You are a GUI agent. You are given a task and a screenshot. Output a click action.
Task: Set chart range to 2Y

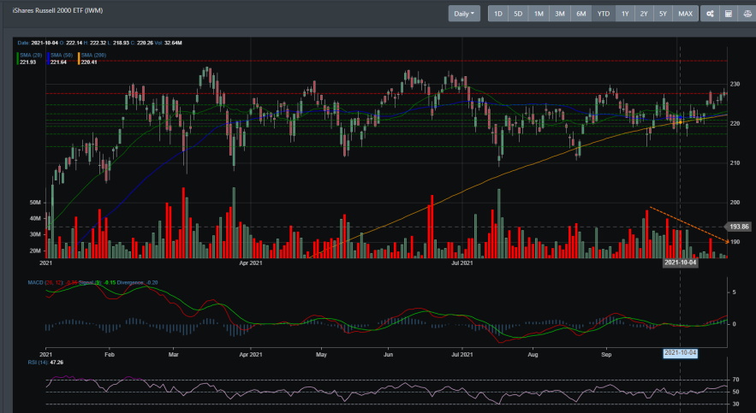(644, 14)
